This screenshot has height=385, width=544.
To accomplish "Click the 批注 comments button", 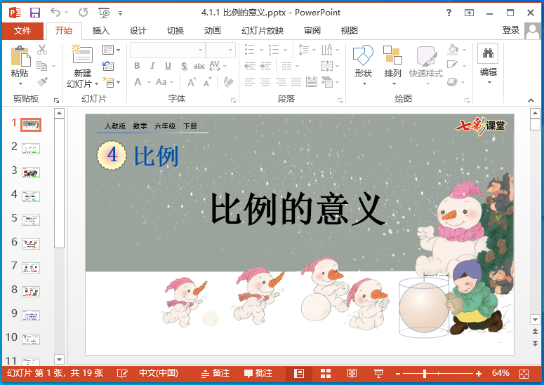I will click(258, 373).
